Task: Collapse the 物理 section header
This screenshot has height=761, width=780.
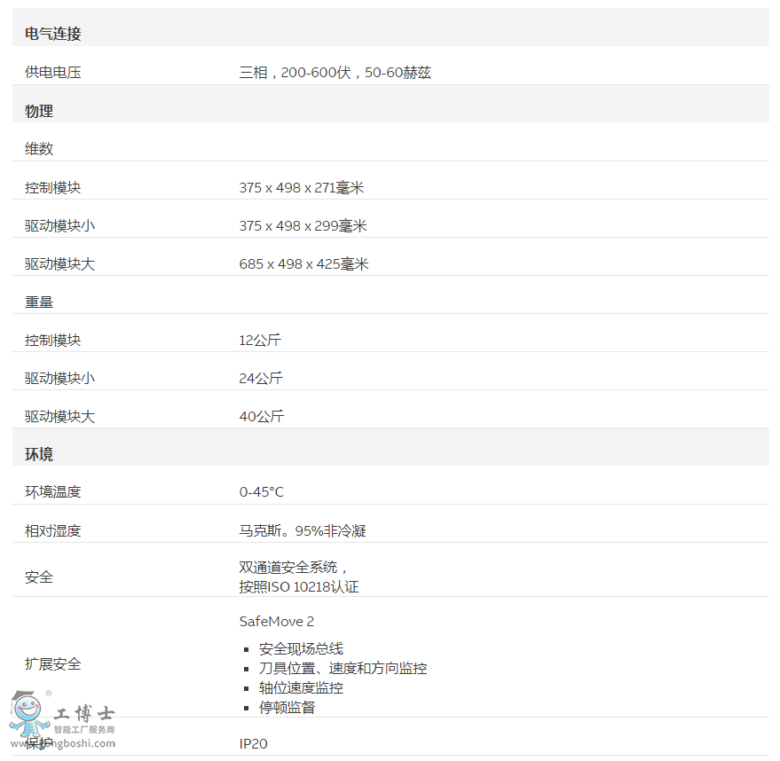Action: 38,112
